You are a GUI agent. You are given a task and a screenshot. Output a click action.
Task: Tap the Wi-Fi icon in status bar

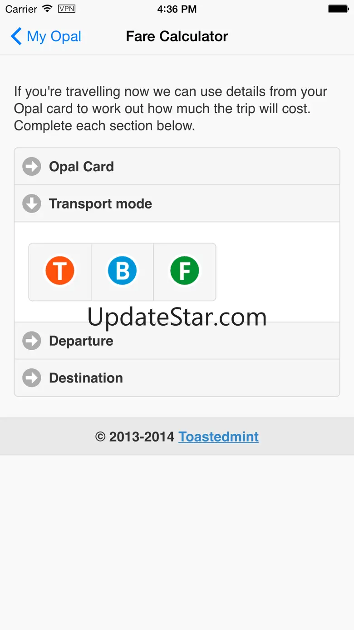coord(47,9)
